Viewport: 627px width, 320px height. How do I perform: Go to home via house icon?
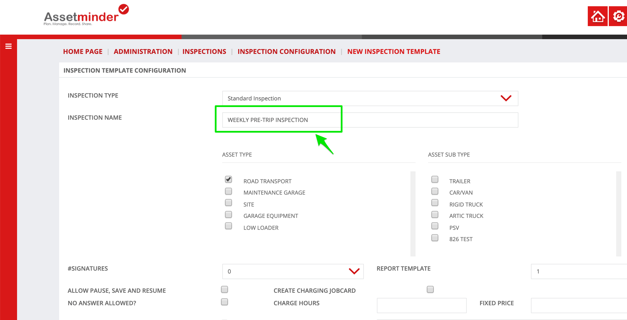[x=597, y=16]
